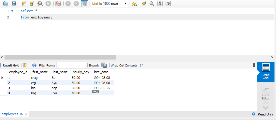Open the result grid field types icon
Screen dimensions: 276x120
25,65
